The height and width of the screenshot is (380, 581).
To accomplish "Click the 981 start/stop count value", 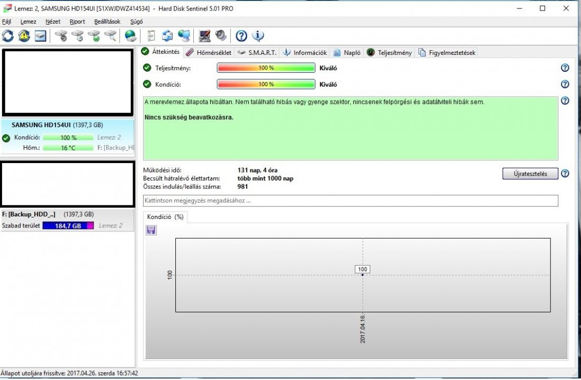I will 243,186.
